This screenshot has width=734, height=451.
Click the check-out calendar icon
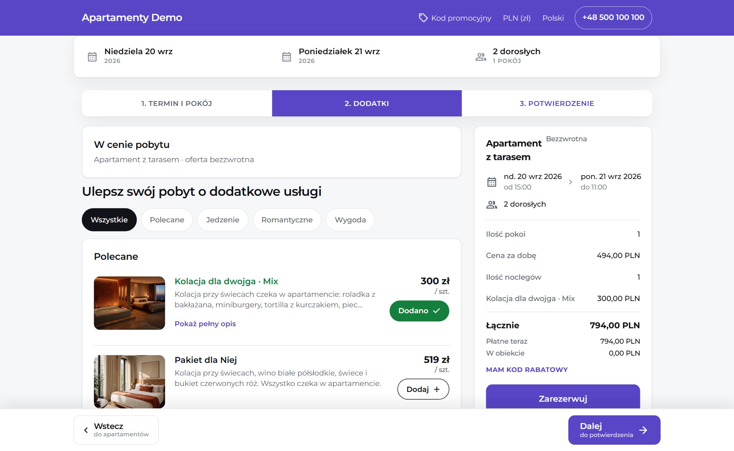tap(287, 57)
